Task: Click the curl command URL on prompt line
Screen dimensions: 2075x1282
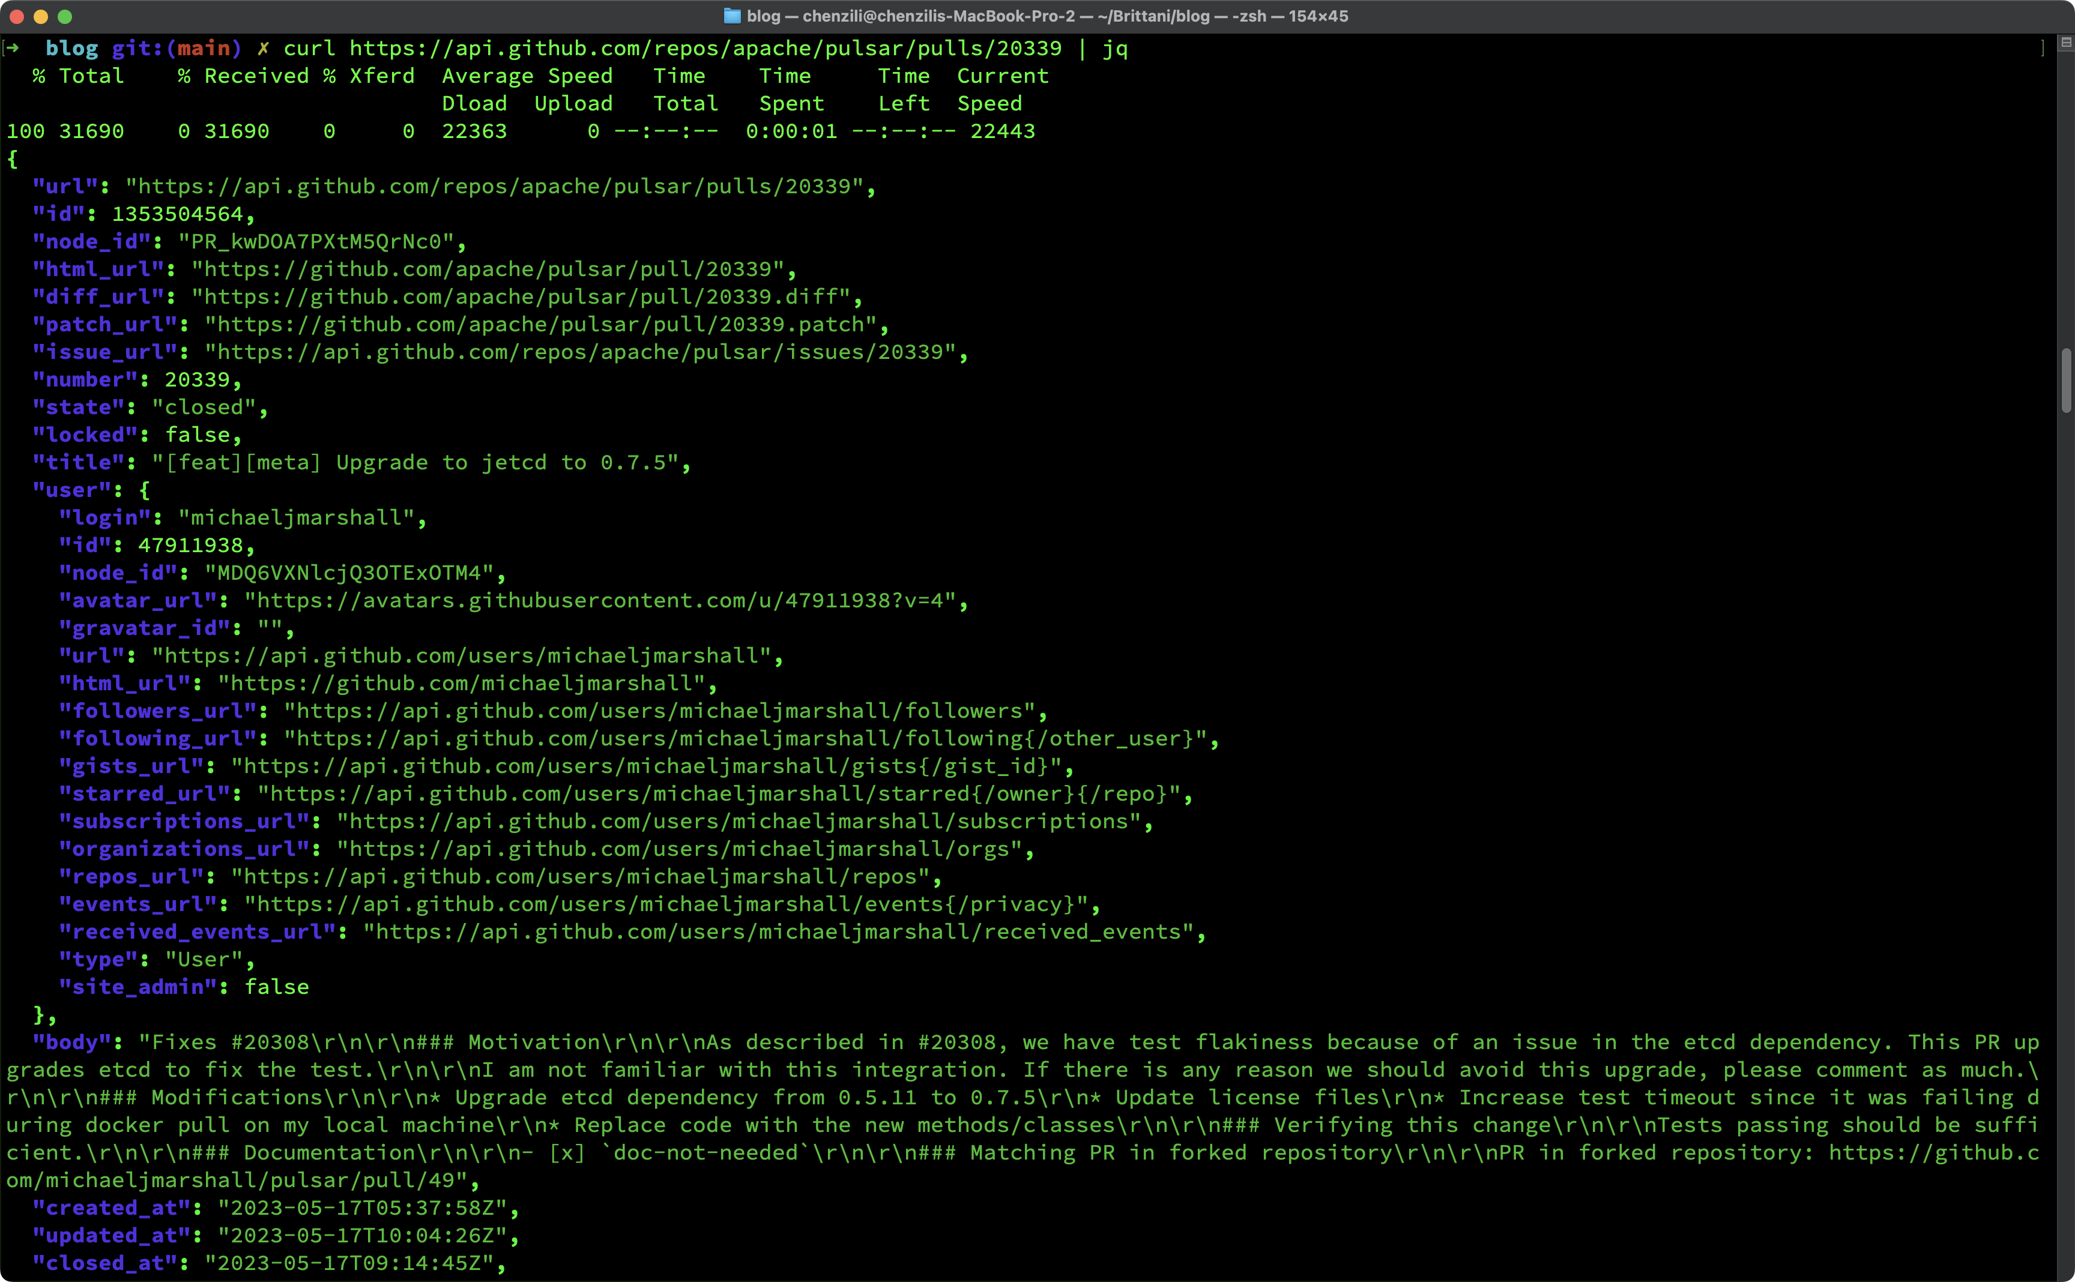Action: pyautogui.click(x=705, y=49)
